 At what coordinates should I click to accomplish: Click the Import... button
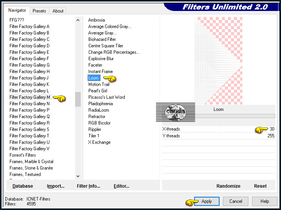(55, 186)
